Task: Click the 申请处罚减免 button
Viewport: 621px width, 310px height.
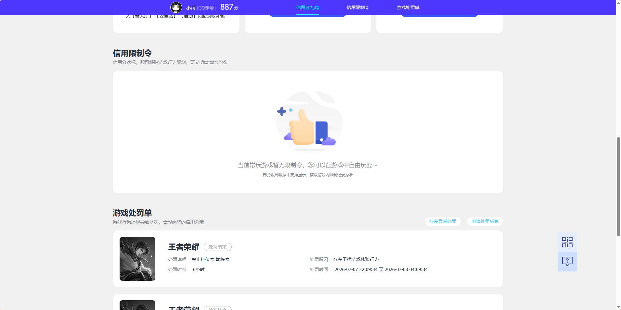Action: 485,221
